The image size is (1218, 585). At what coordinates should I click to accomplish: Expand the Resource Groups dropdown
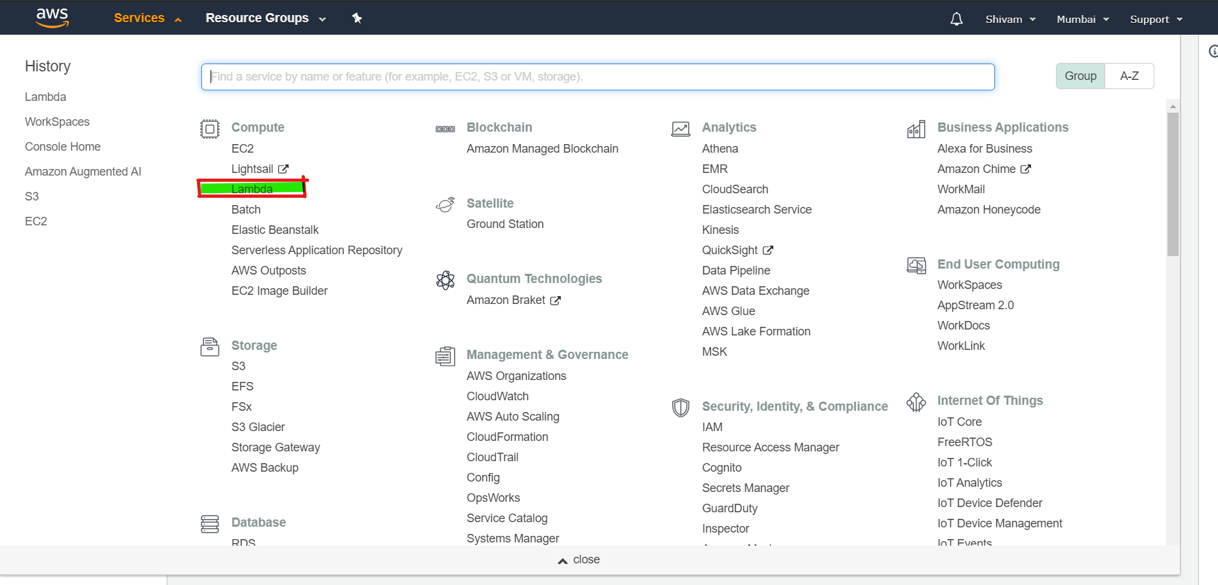coord(266,18)
